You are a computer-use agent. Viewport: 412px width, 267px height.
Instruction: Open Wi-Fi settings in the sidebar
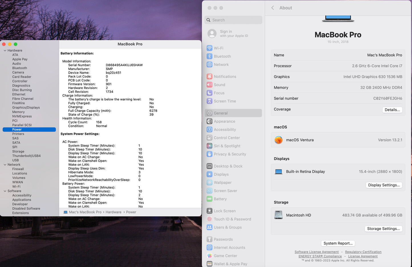click(210, 48)
